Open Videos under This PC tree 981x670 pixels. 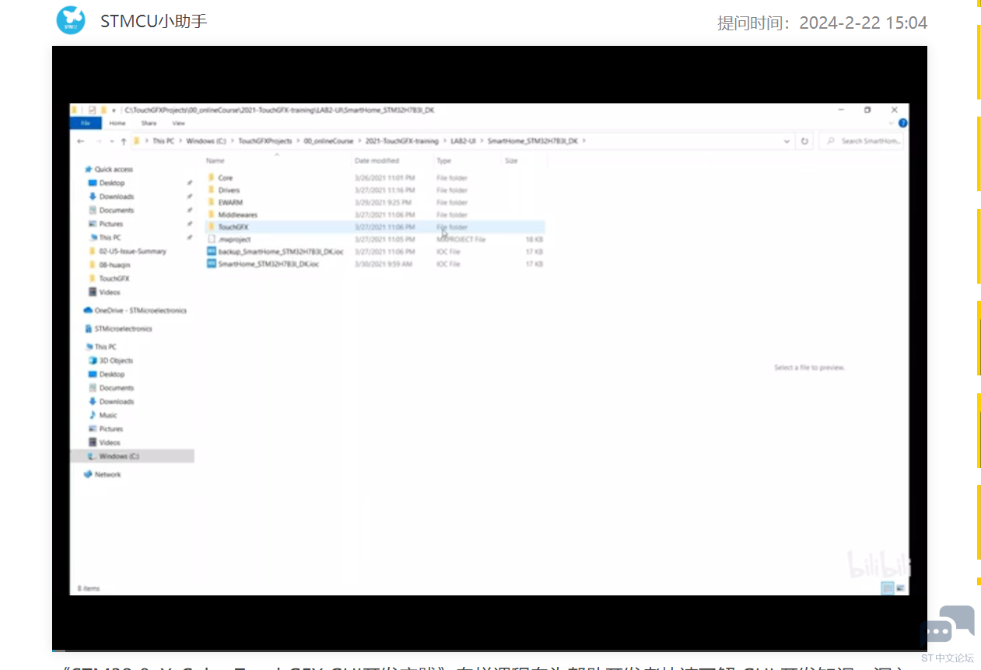[x=110, y=443]
